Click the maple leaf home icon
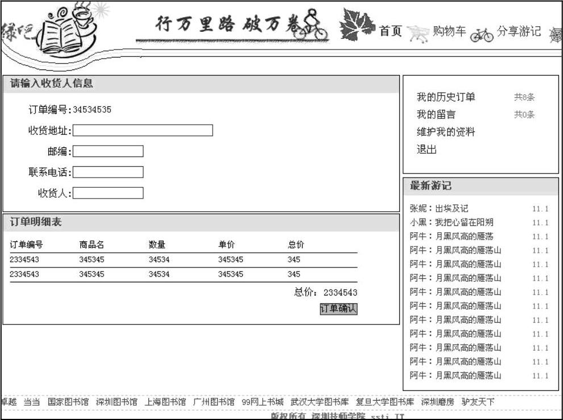This screenshot has height=420, width=563. (x=357, y=24)
